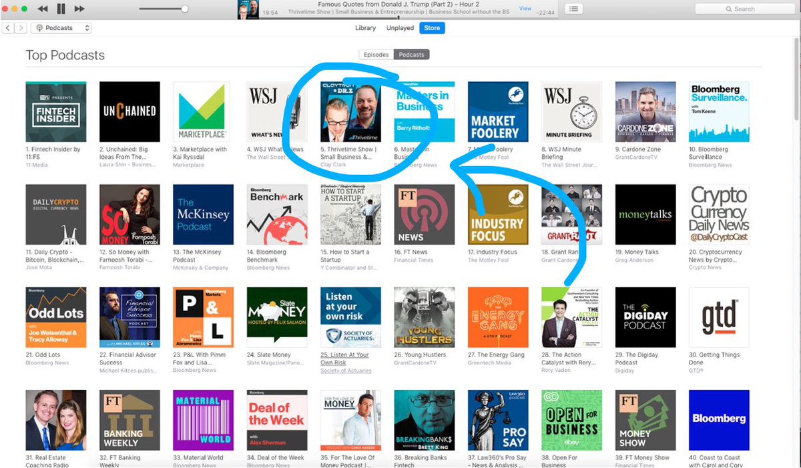
Task: Select the Podcasts segment
Action: [x=411, y=55]
